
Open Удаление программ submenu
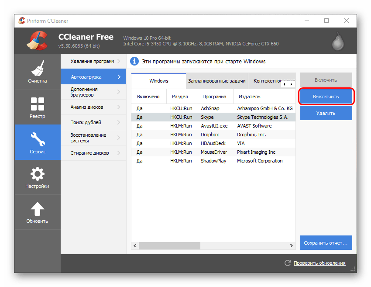click(93, 61)
